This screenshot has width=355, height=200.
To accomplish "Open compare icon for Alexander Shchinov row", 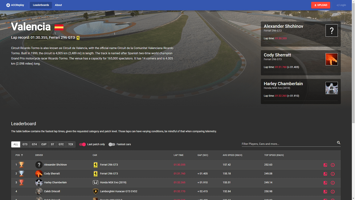I will [325, 165].
